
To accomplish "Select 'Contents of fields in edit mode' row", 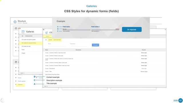I will tap(104, 56).
